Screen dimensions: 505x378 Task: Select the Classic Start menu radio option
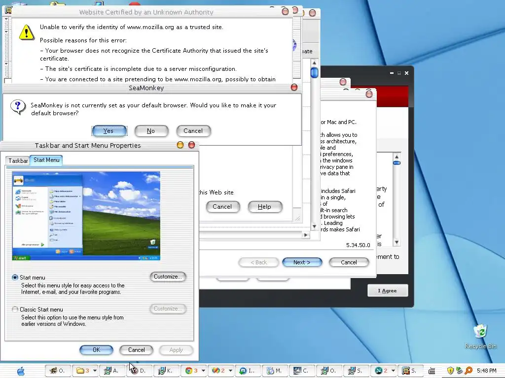pos(15,309)
